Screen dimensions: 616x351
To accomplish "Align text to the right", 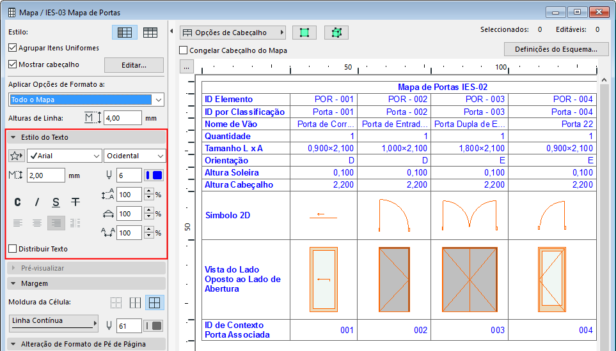I will point(56,223).
